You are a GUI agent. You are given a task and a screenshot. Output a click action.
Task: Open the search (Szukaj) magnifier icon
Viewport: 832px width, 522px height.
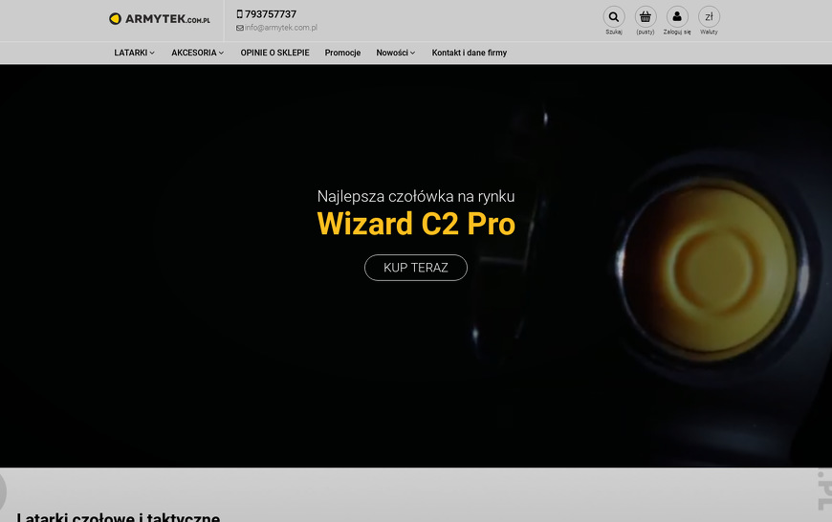click(614, 17)
